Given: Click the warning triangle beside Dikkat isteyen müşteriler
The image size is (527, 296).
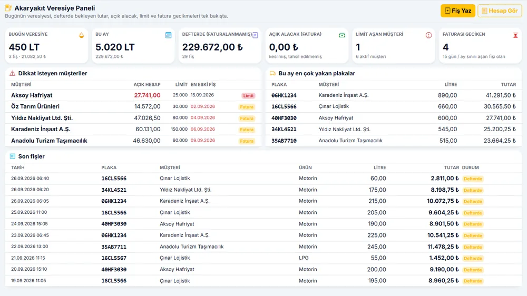Looking at the screenshot, I should click(13, 73).
